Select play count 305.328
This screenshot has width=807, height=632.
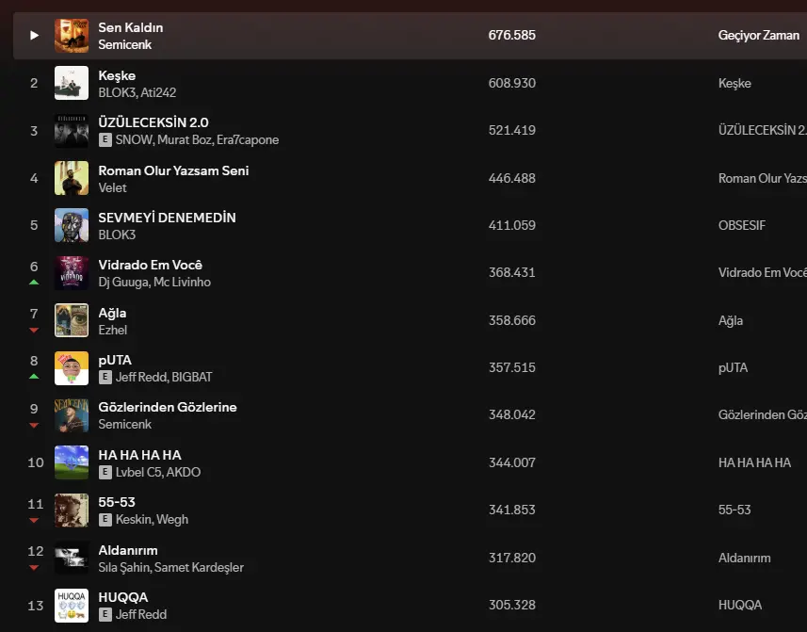coord(512,605)
